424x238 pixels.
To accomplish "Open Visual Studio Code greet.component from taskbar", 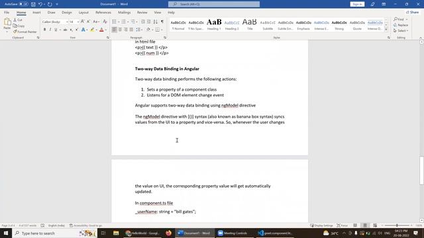I will coord(276,233).
